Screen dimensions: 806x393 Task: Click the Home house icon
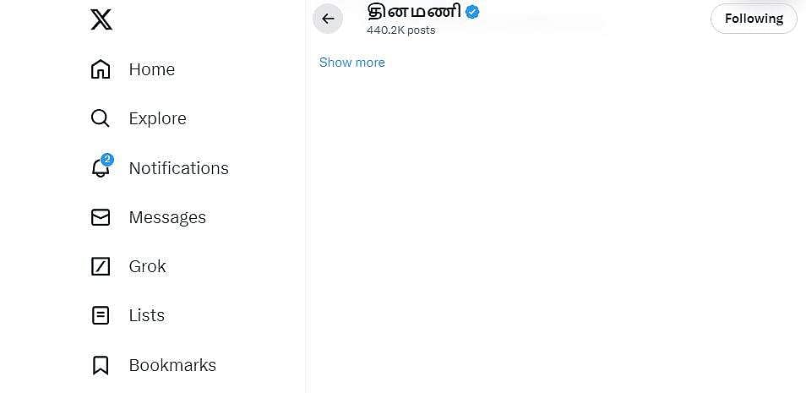click(x=101, y=69)
